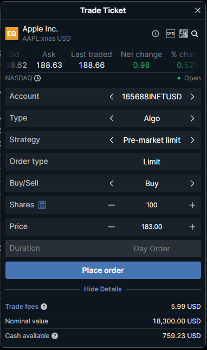
Task: Increase Price with plus button
Action: click(192, 227)
